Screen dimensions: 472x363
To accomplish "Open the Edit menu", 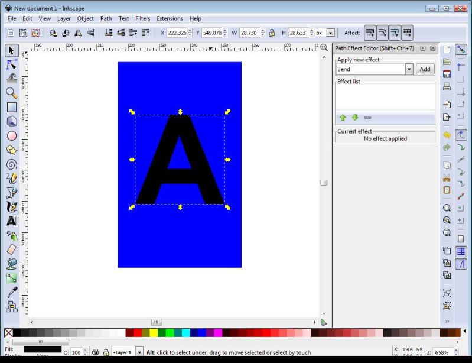I will pyautogui.click(x=27, y=19).
